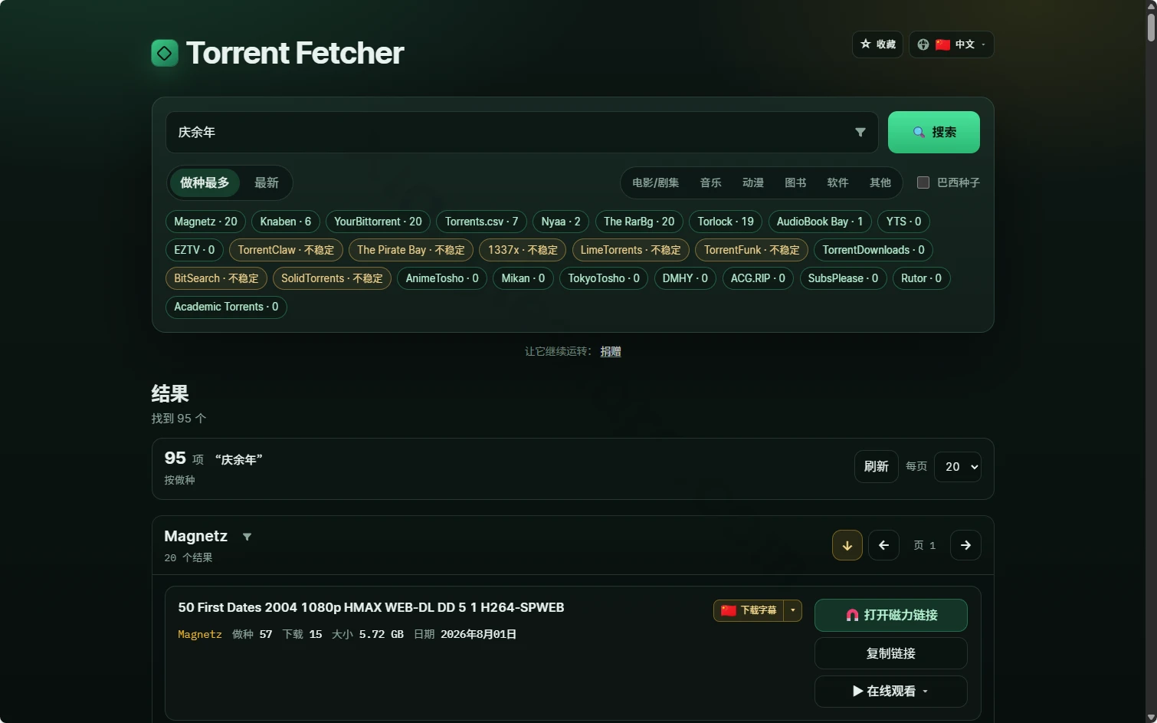
Task: Switch sorting to 最新
Action: (x=267, y=182)
